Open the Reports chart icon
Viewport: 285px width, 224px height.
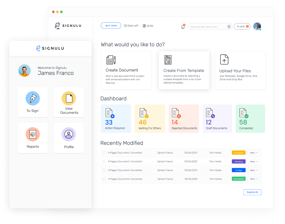33,134
